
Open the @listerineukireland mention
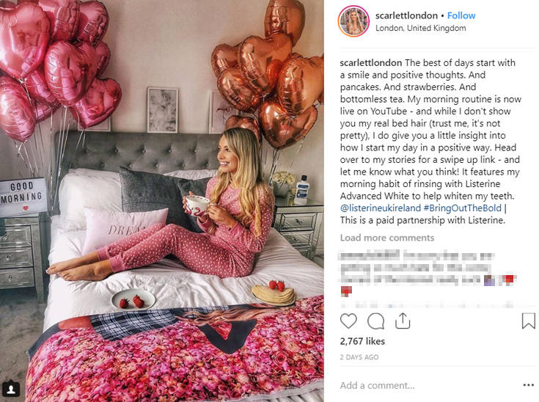[x=380, y=208]
